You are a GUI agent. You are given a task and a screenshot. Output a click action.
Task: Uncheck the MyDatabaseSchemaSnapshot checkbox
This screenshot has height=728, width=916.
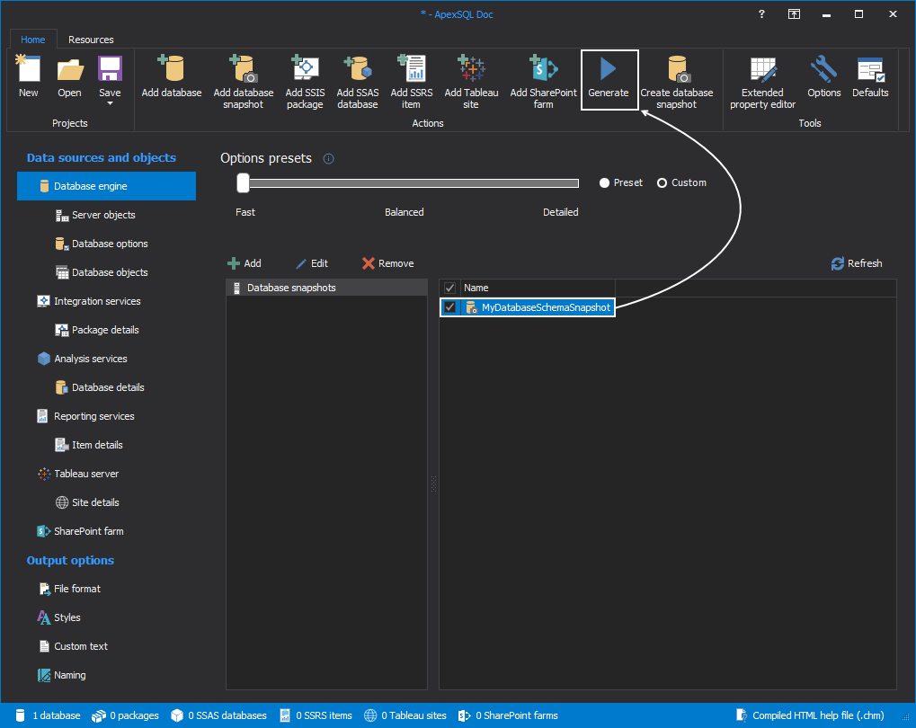(x=449, y=307)
